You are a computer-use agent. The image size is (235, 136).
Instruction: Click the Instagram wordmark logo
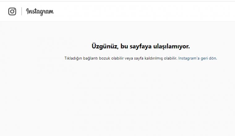pyautogui.click(x=40, y=12)
